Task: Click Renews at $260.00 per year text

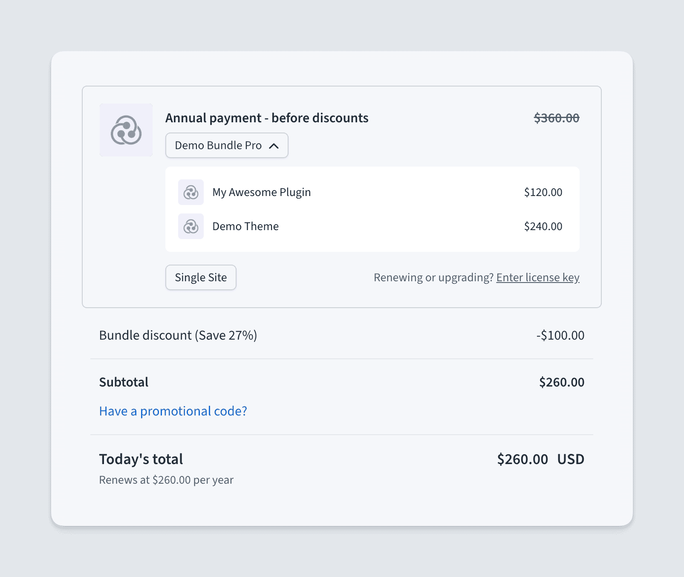Action: 166,480
